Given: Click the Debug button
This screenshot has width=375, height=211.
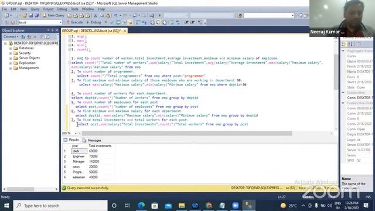Looking at the screenshot, I should (94, 22).
